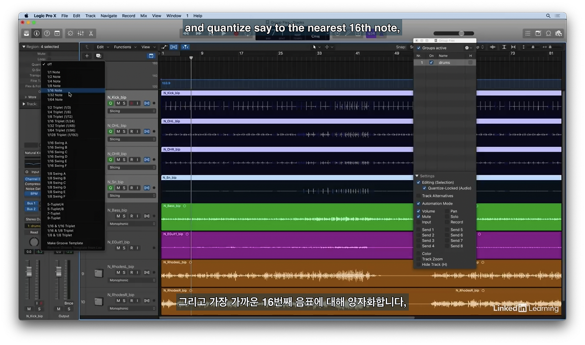Open Monophonic flex mode dropdown on N_Bass_bip
The height and width of the screenshot is (345, 585).
pyautogui.click(x=132, y=224)
